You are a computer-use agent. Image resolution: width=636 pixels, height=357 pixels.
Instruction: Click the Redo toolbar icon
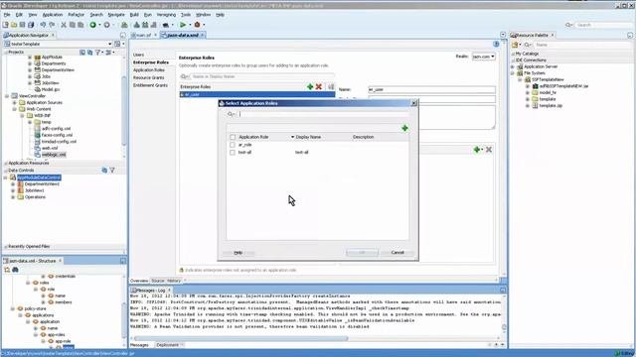[x=52, y=25]
